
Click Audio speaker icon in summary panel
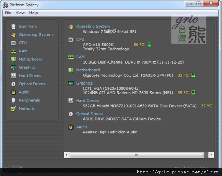point(71,127)
